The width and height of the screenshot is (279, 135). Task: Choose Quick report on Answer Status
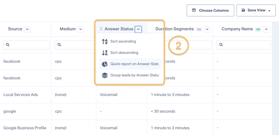pyautogui.click(x=130, y=64)
